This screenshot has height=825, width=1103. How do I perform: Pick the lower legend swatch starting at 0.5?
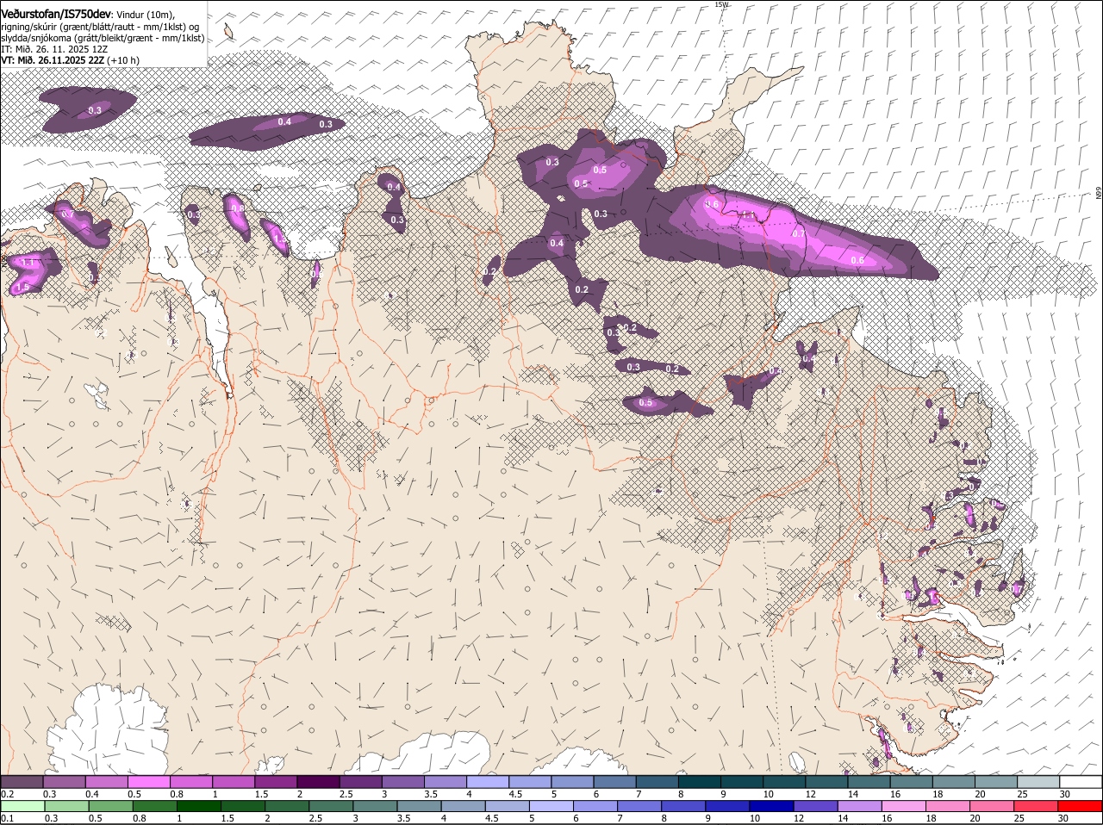(110, 807)
